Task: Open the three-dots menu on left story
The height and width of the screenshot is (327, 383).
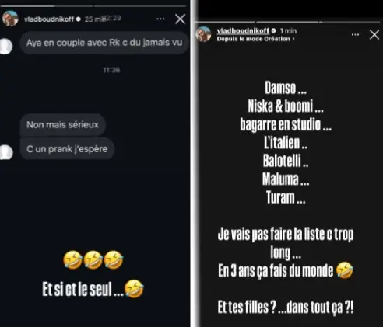Action: tap(160, 19)
